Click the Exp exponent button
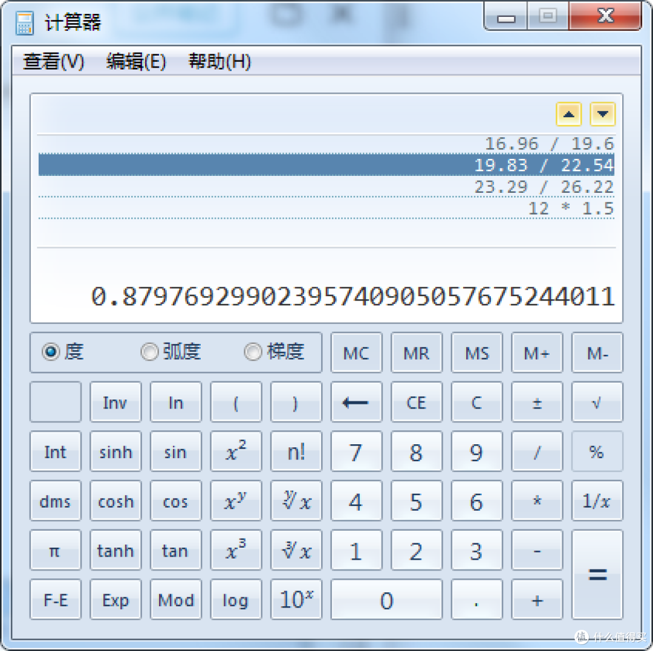The height and width of the screenshot is (651, 653). click(115, 600)
